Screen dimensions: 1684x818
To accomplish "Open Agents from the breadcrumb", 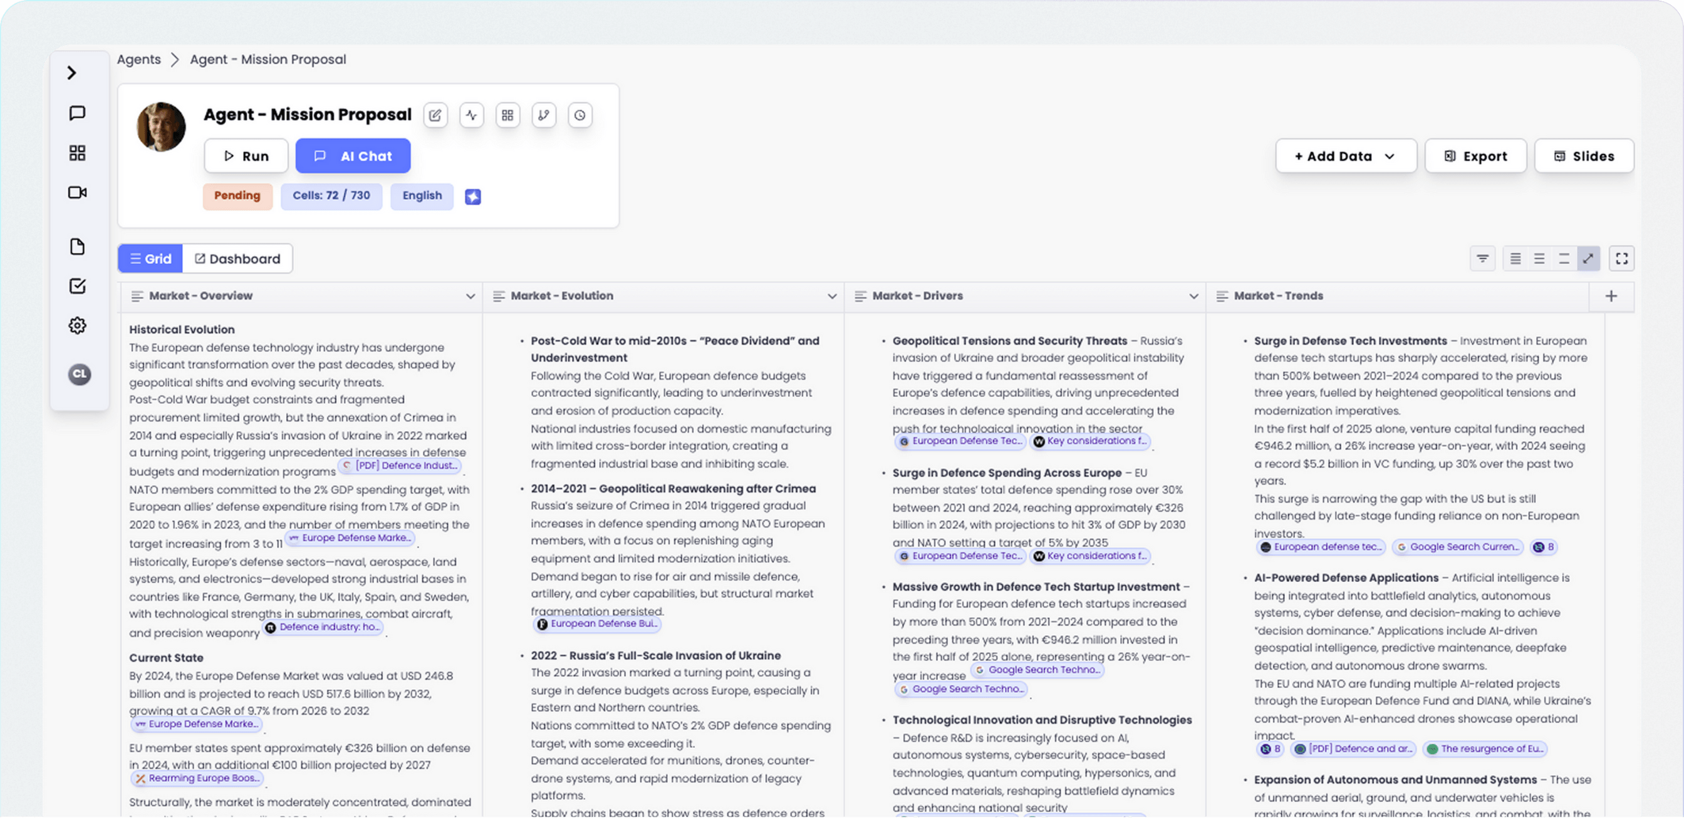I will 138,59.
